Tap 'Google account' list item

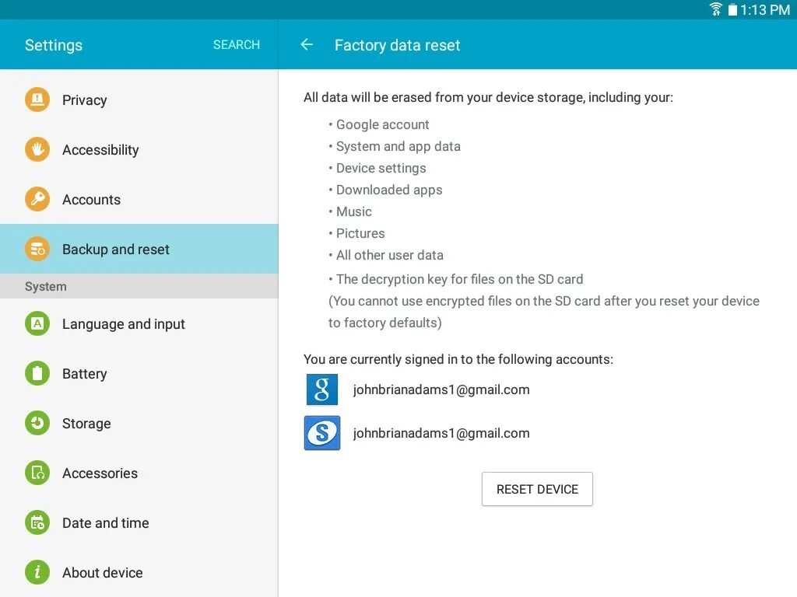(382, 124)
